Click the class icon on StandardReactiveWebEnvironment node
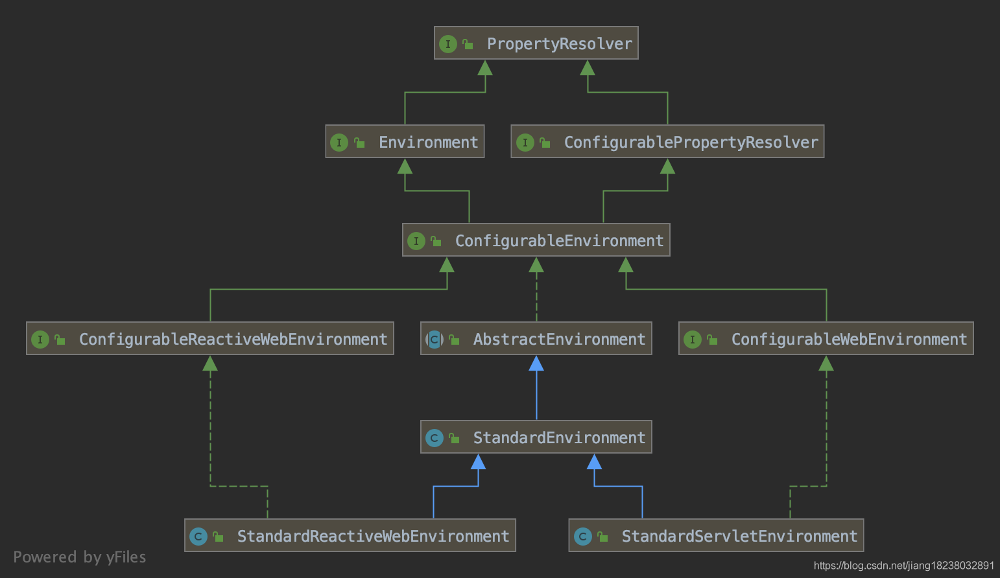This screenshot has width=1000, height=578. point(198,537)
